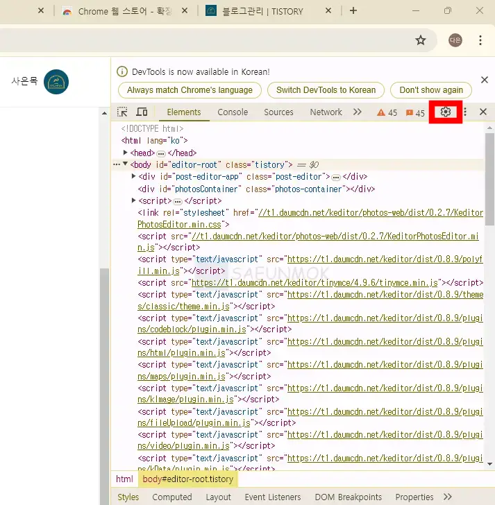The width and height of the screenshot is (495, 505).
Task: Open the Styles pane tab
Action: (x=128, y=497)
